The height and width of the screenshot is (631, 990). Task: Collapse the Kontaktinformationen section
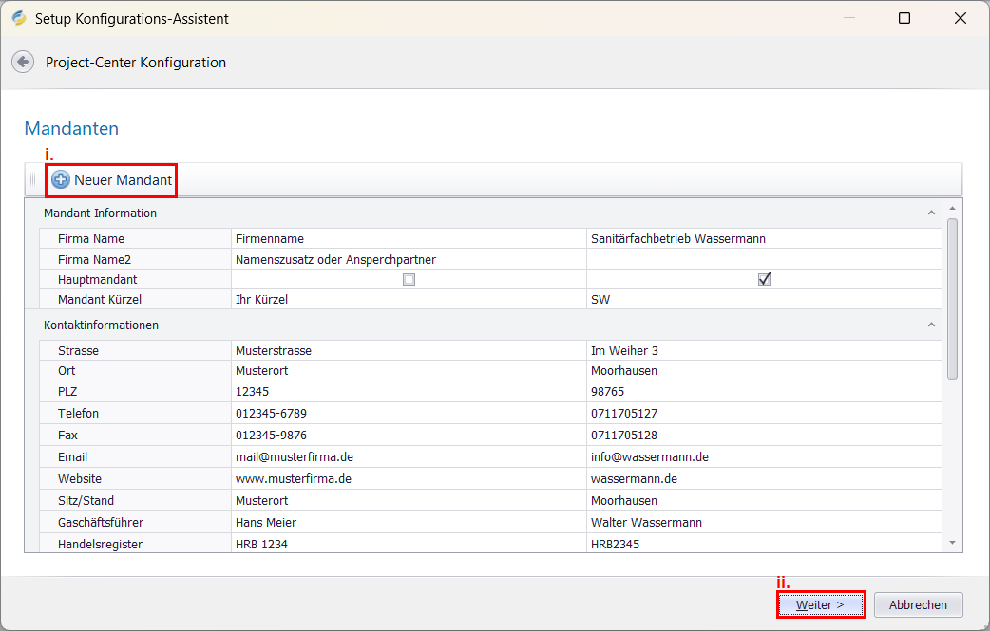click(931, 325)
